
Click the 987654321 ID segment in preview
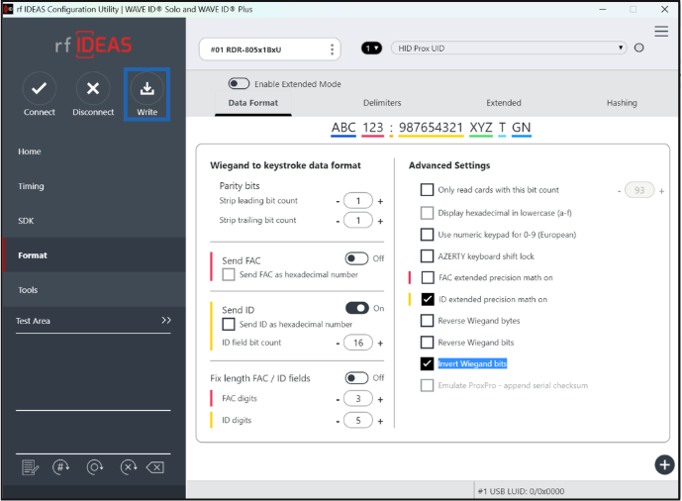point(431,128)
